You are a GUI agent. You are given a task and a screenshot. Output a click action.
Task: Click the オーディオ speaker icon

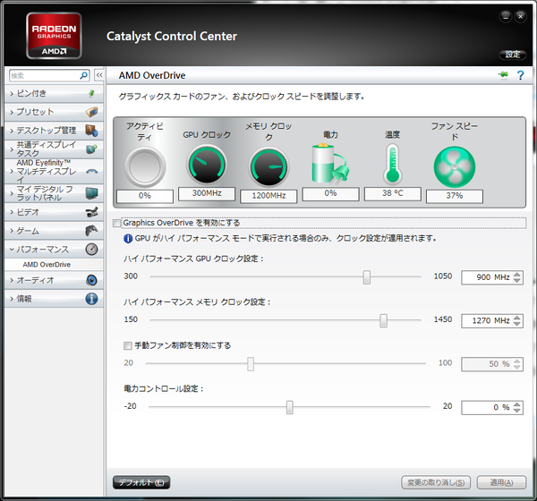(91, 280)
